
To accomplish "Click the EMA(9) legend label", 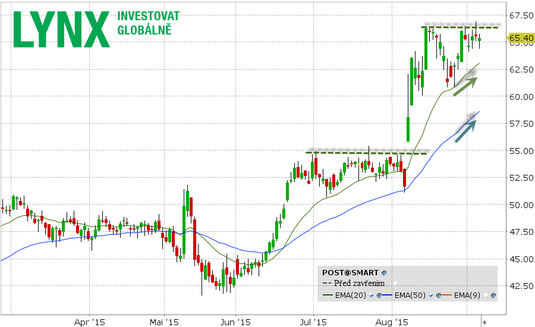I will pos(467,295).
